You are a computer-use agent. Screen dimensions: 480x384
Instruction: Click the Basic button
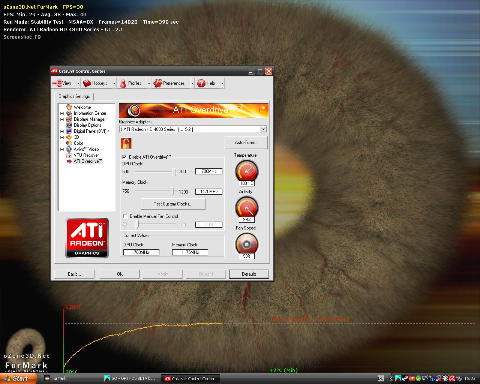click(74, 274)
